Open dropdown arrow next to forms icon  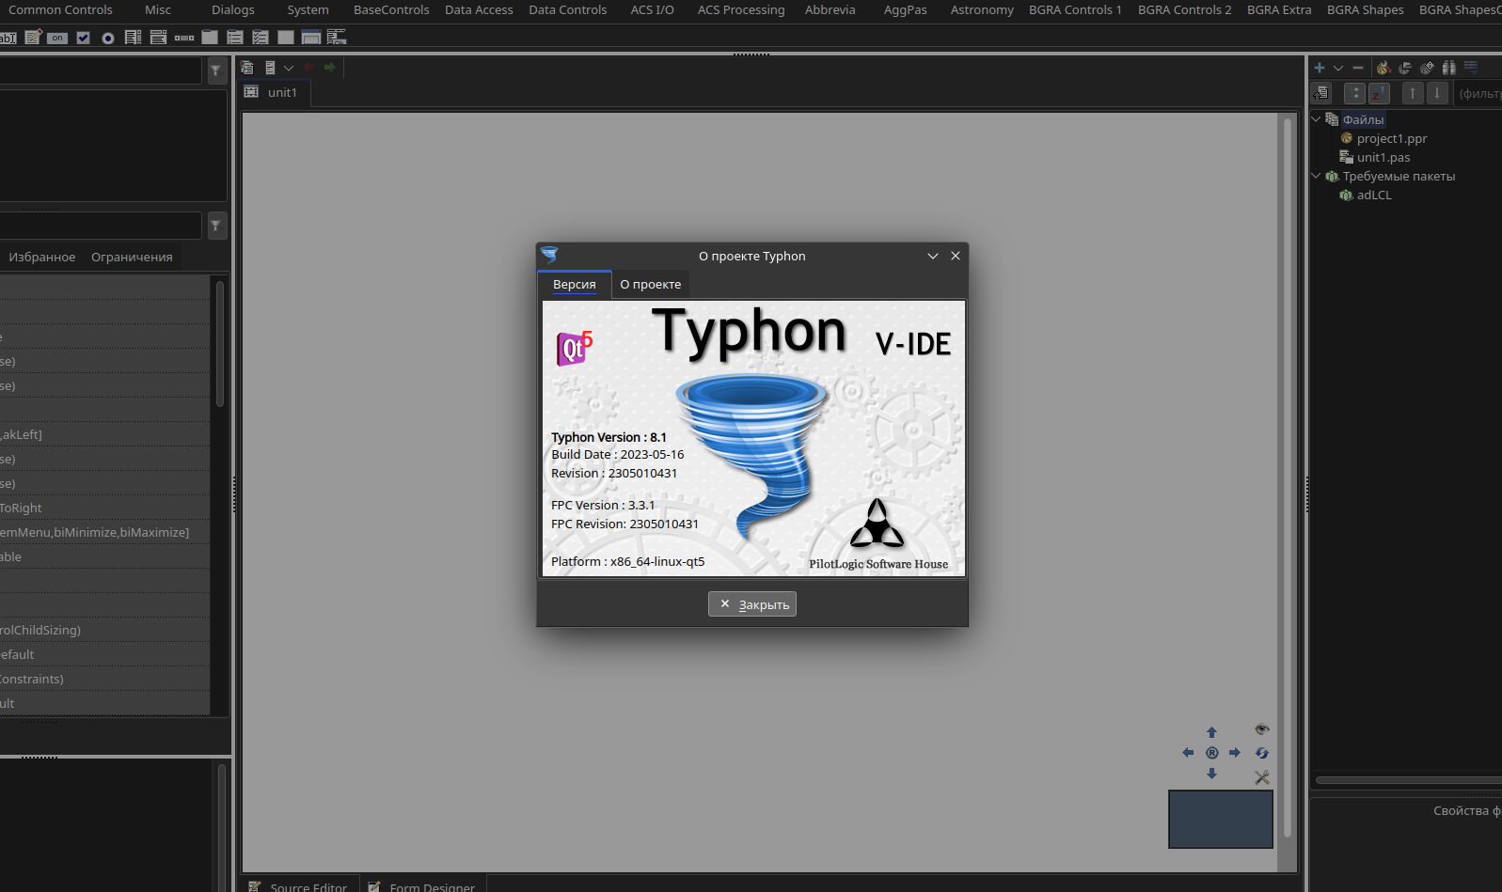pos(289,68)
